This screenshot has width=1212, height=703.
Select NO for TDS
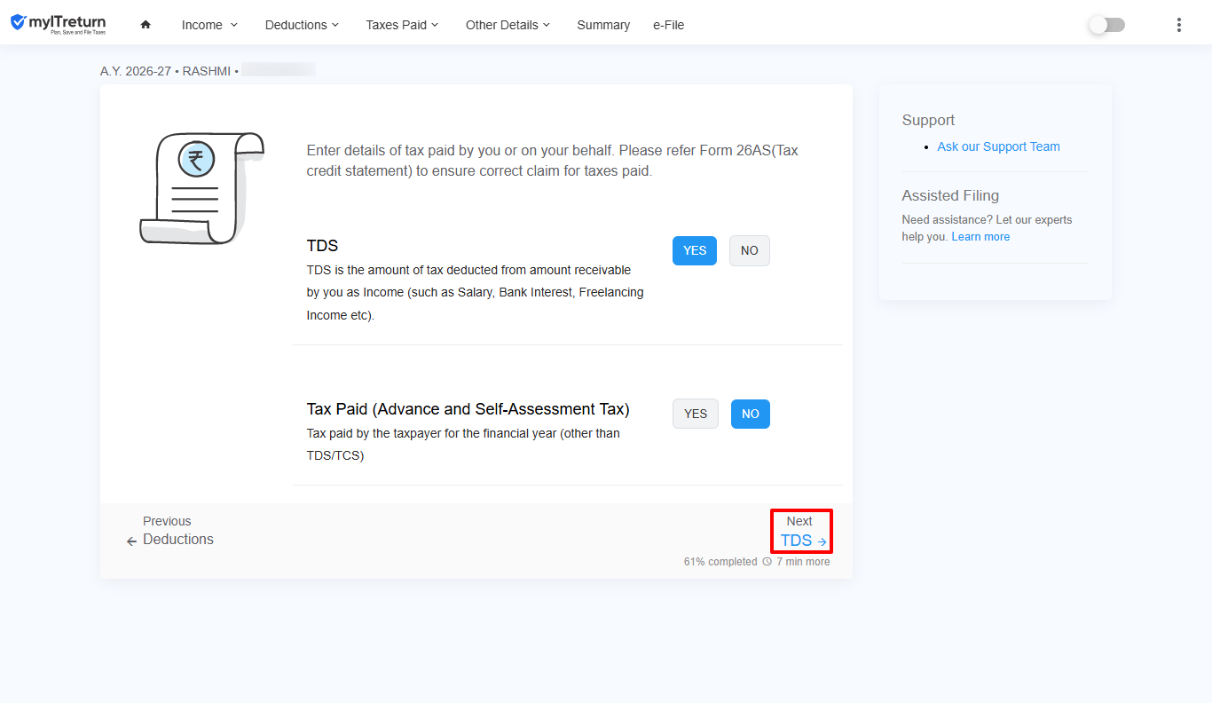(750, 250)
